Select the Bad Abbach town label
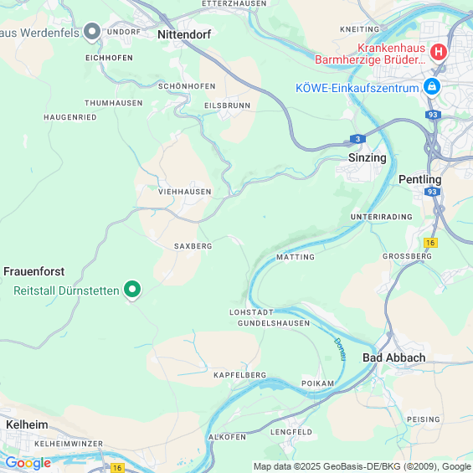 point(394,357)
